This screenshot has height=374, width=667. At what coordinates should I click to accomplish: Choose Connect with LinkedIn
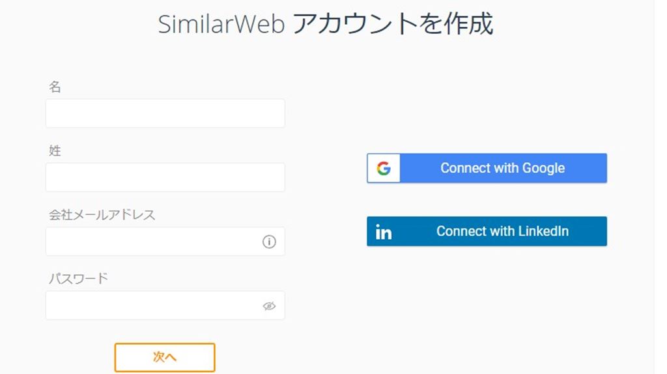coord(502,231)
